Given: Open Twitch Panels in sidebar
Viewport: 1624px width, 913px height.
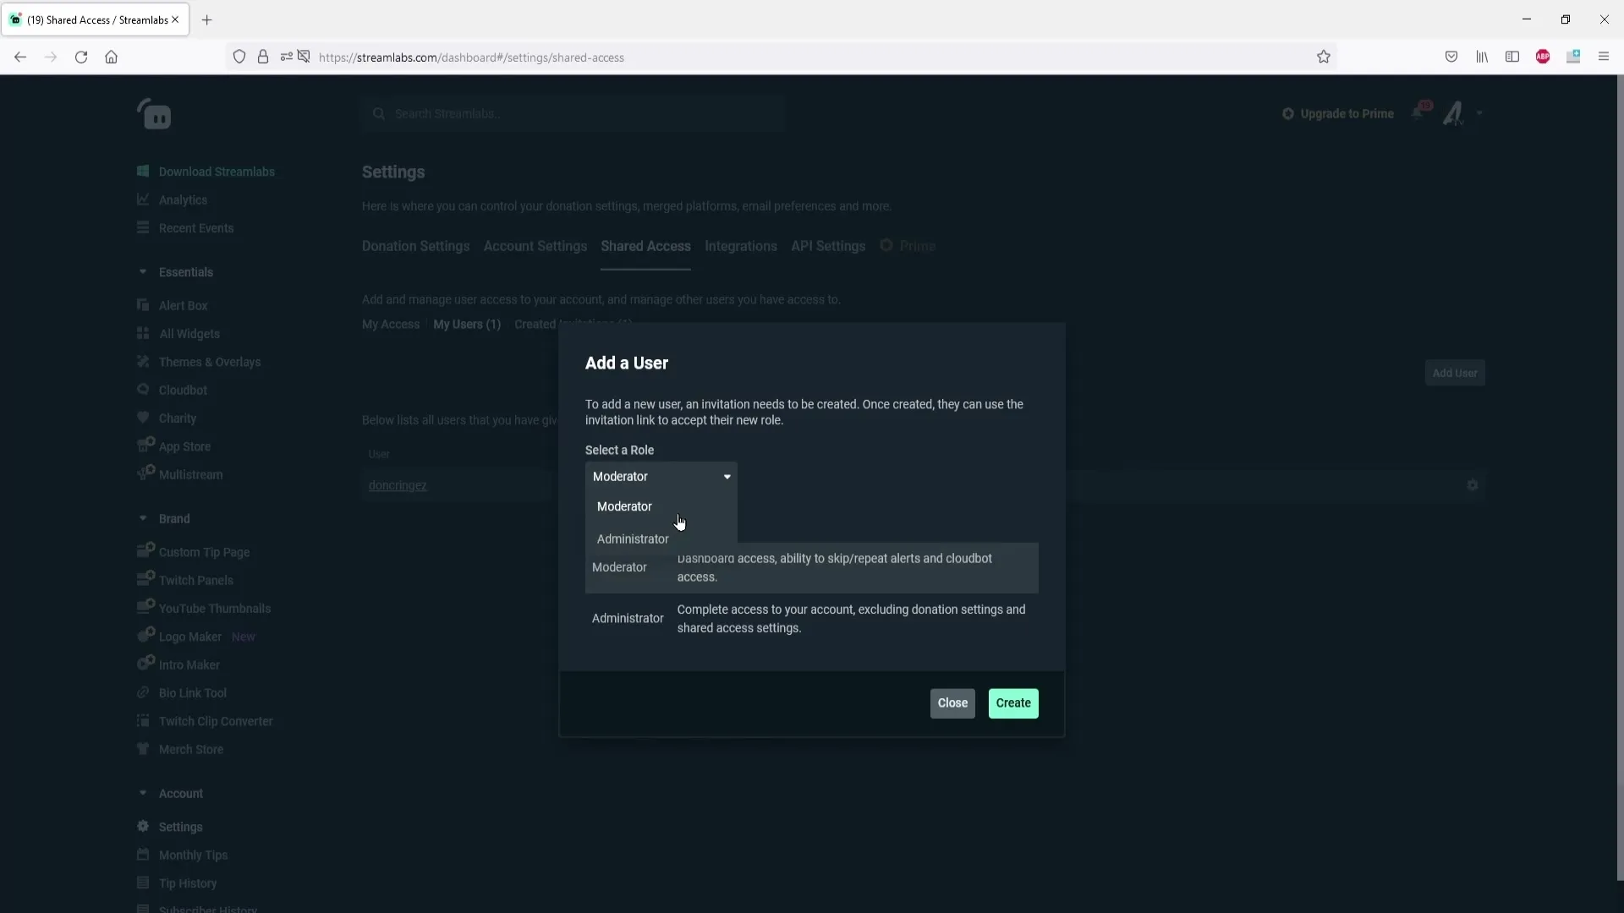Looking at the screenshot, I should click(196, 580).
